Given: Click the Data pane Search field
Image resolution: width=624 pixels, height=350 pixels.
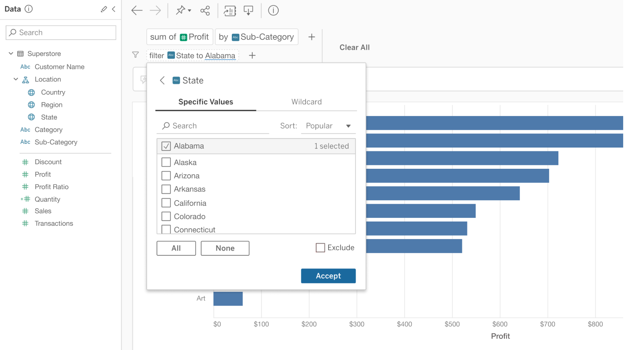Looking at the screenshot, I should pyautogui.click(x=61, y=32).
